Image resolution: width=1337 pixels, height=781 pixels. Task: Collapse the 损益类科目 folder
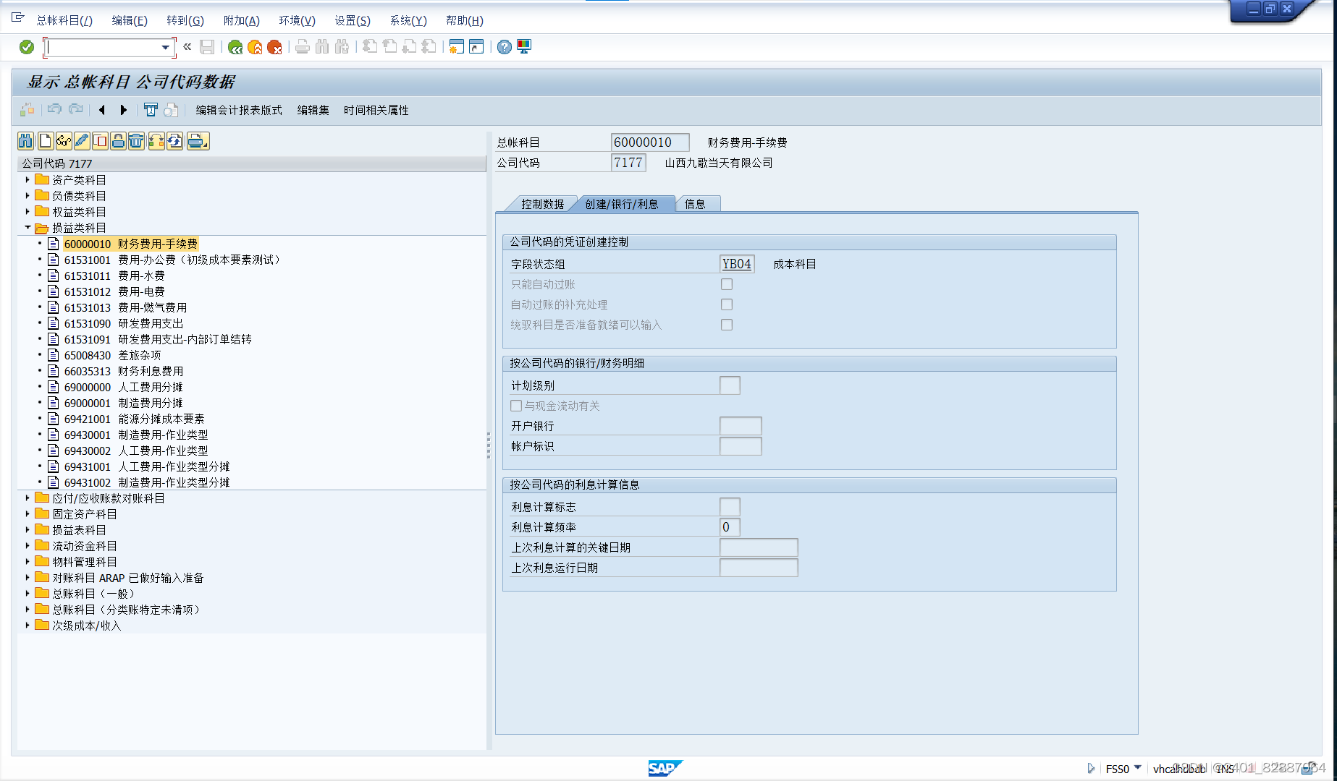(28, 227)
